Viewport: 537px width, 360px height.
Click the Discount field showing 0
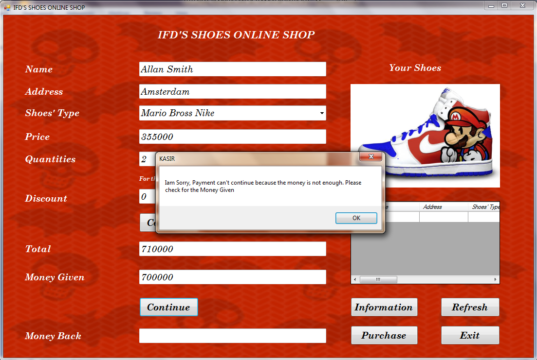click(x=148, y=197)
